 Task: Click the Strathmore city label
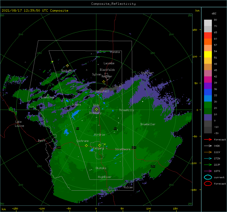pyautogui.click(x=123, y=149)
